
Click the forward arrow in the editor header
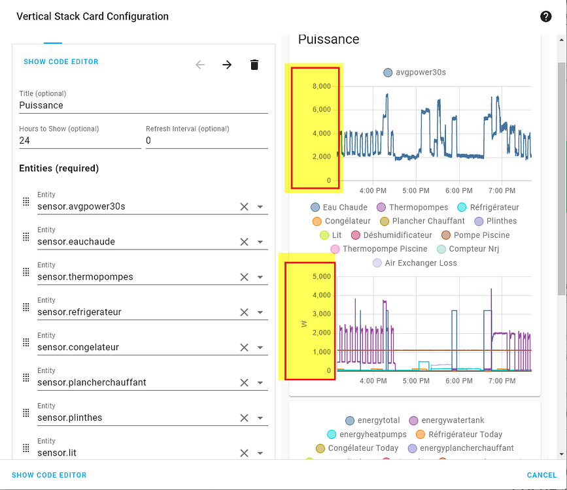[x=227, y=65]
